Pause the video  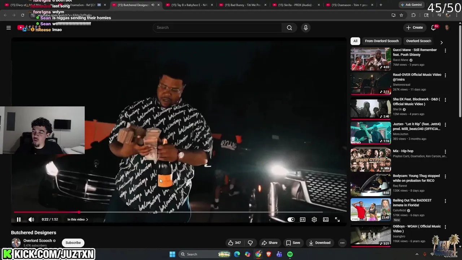(19, 220)
